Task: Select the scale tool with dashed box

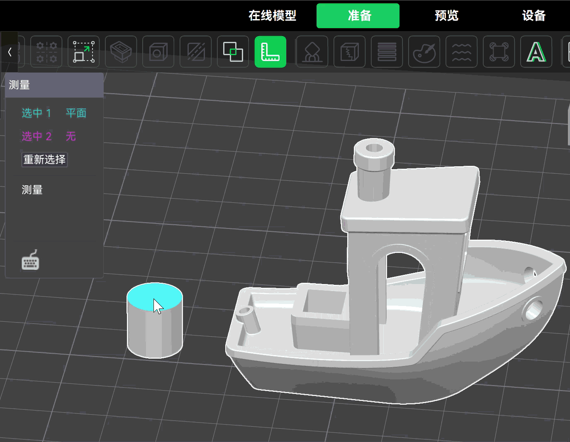Action: [84, 52]
